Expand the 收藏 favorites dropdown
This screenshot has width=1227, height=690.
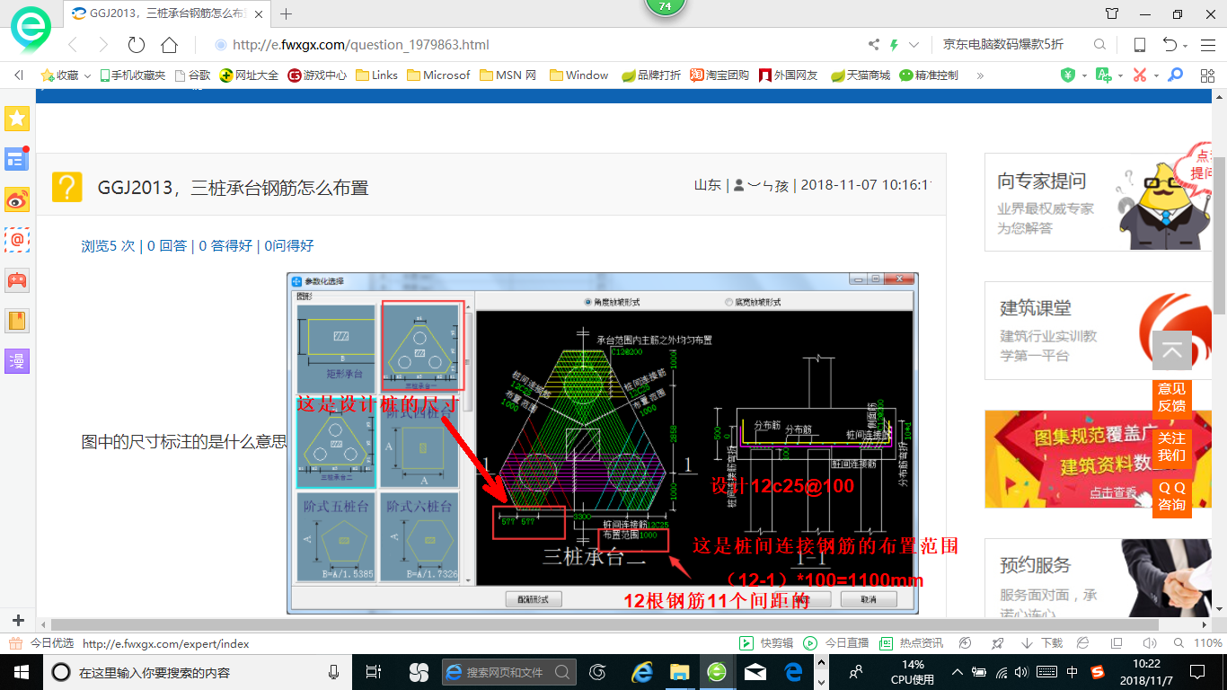point(87,76)
